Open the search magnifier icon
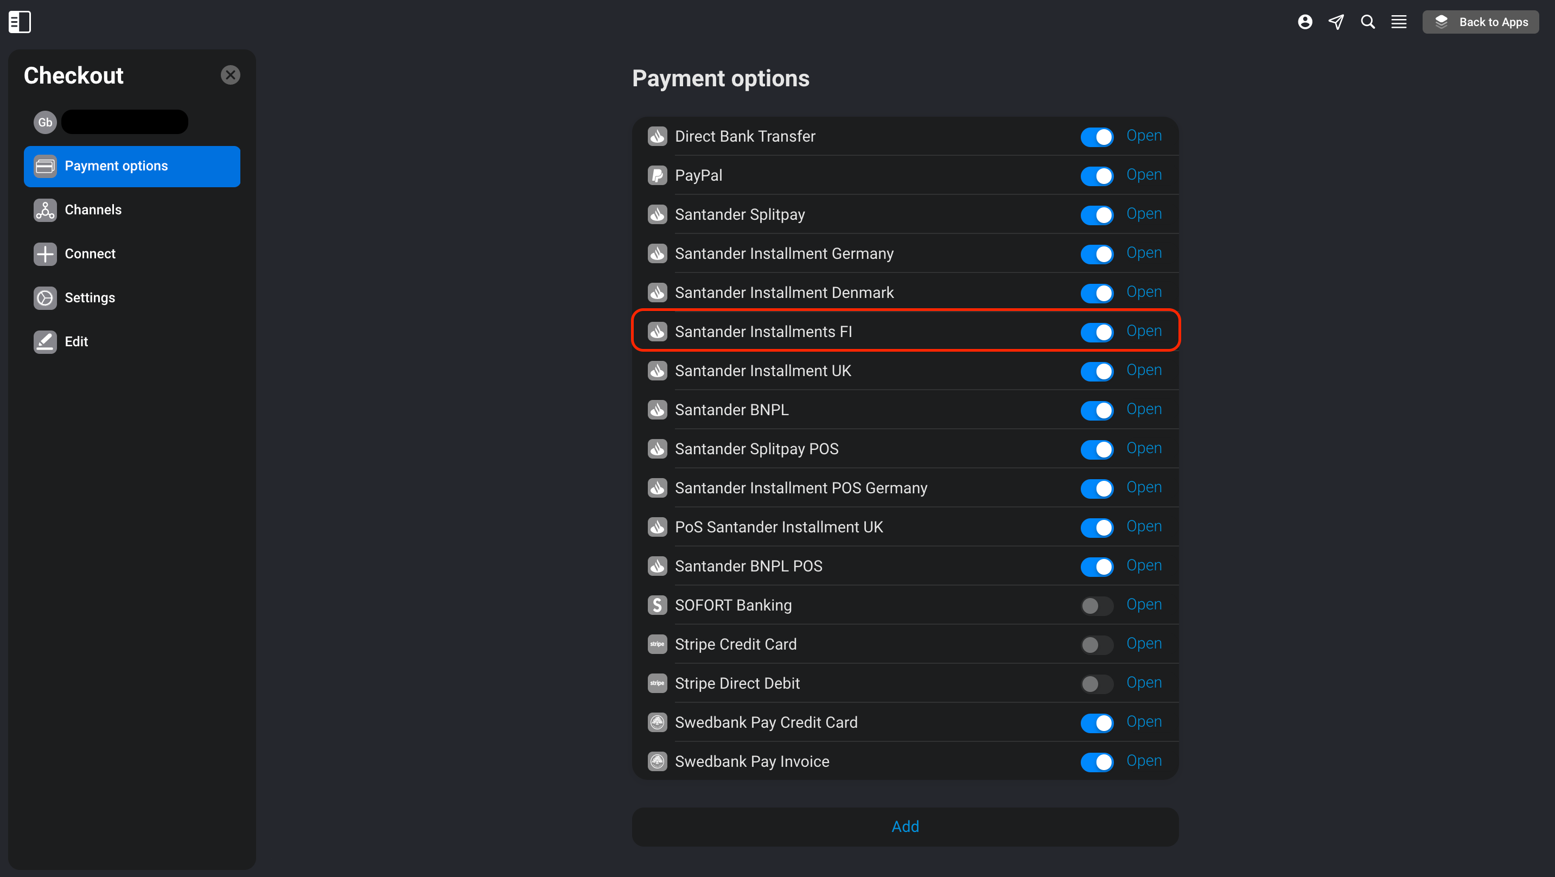The image size is (1555, 877). coord(1368,22)
